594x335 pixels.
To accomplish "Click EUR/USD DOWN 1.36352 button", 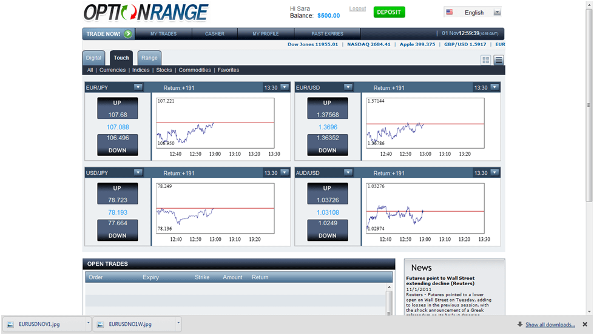I will pos(327,145).
